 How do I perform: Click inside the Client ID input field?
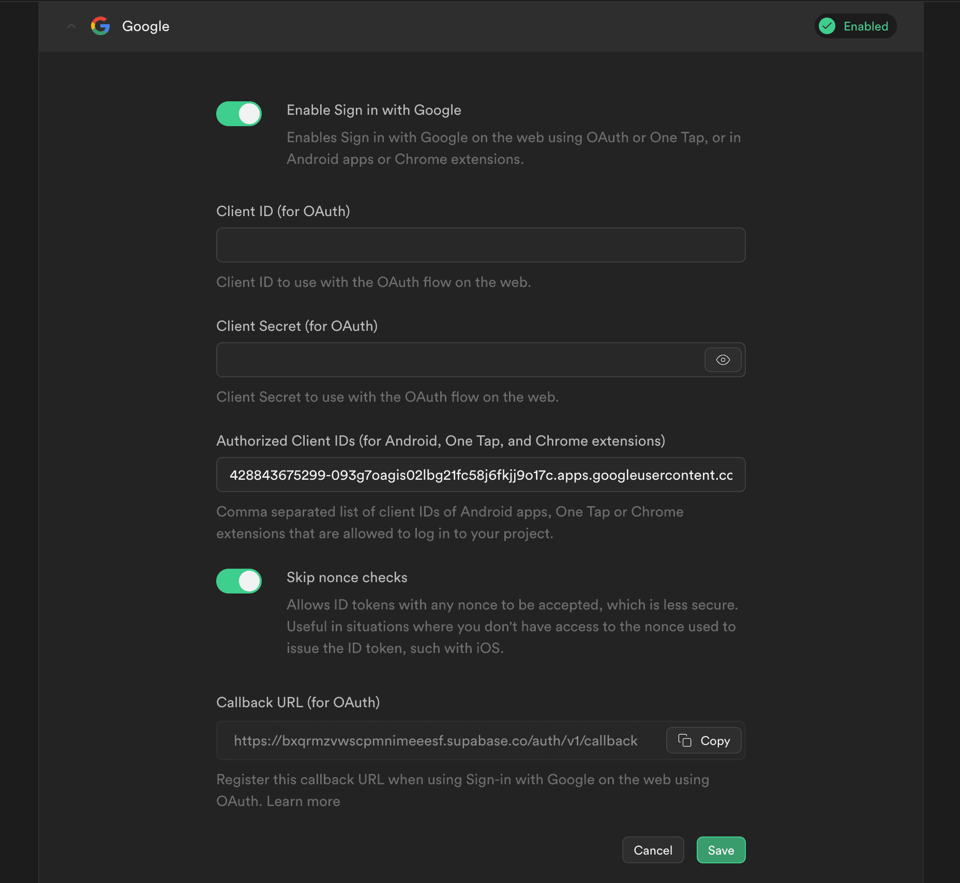[480, 245]
